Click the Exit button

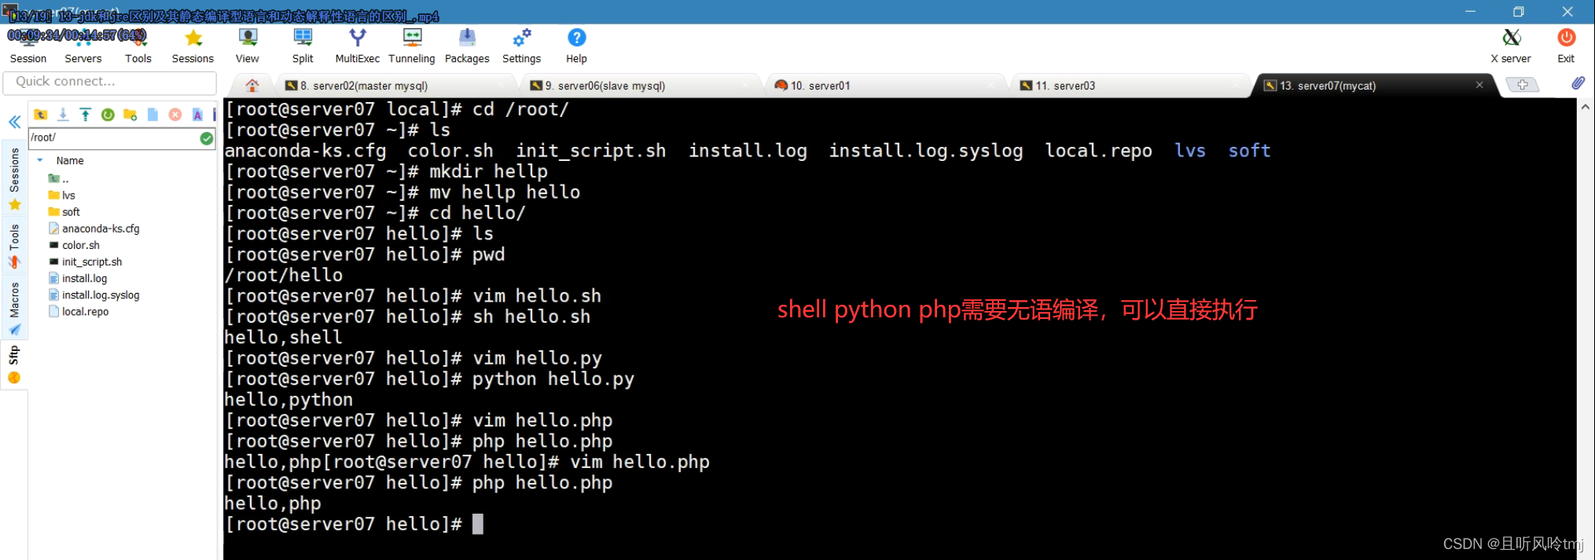(x=1565, y=46)
